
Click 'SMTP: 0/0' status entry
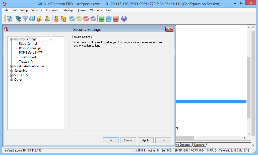[x=181, y=150]
